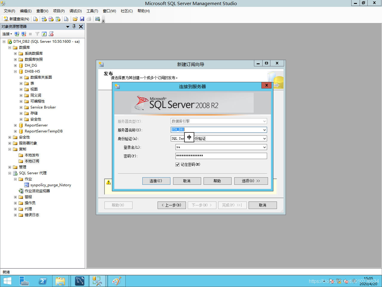Toggle the 记住密码 checkbox

[x=178, y=164]
